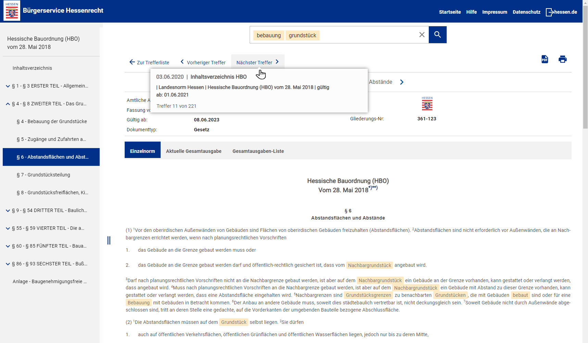Go to Vorheriger Treffer
588x343 pixels.
203,62
